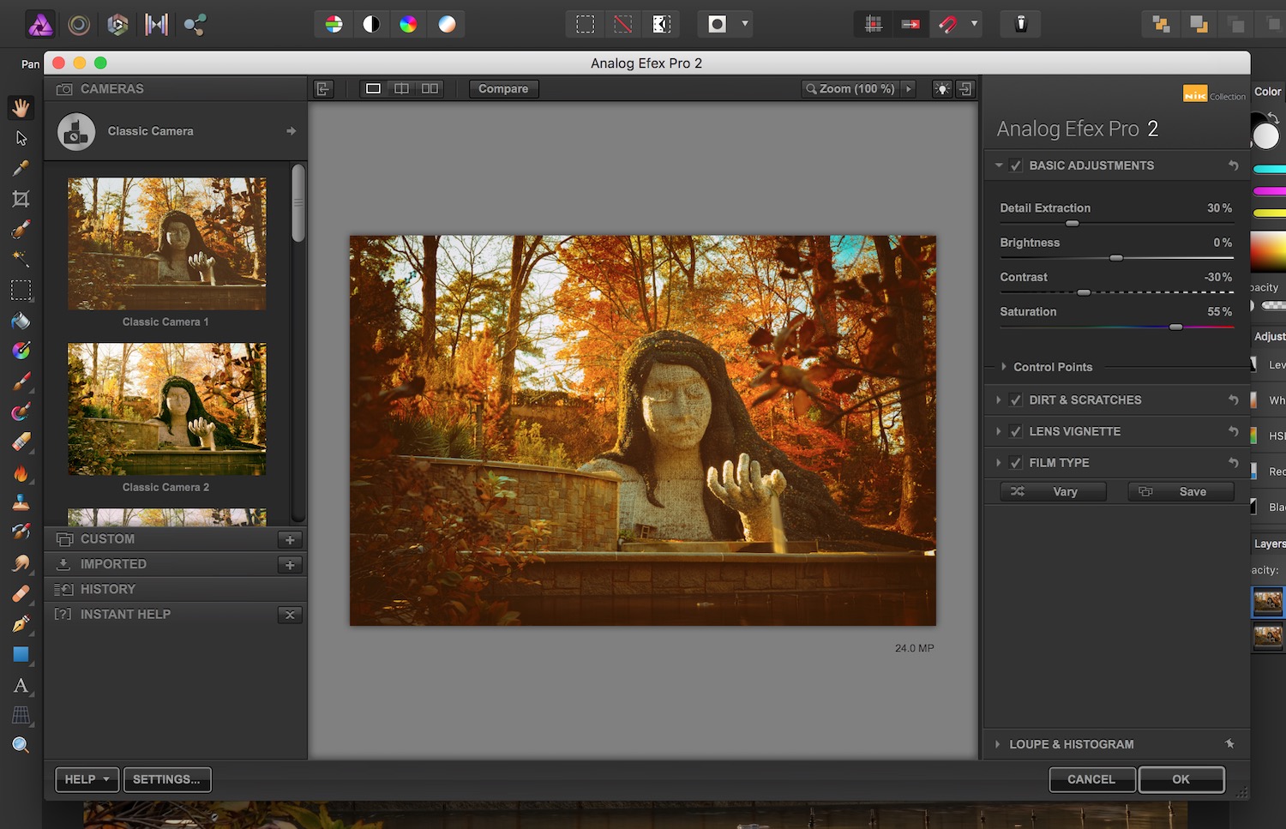Click the add Custom preset plus icon
Viewport: 1286px width, 829px height.
pyautogui.click(x=290, y=539)
